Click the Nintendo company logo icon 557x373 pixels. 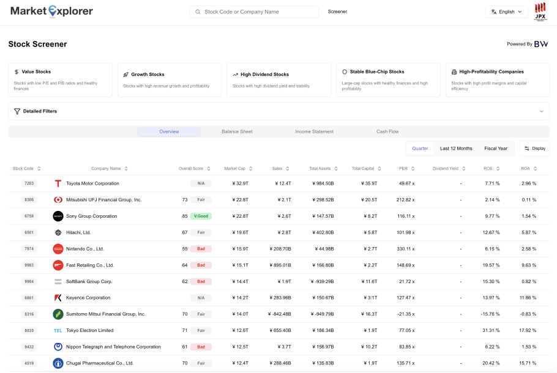pos(58,249)
